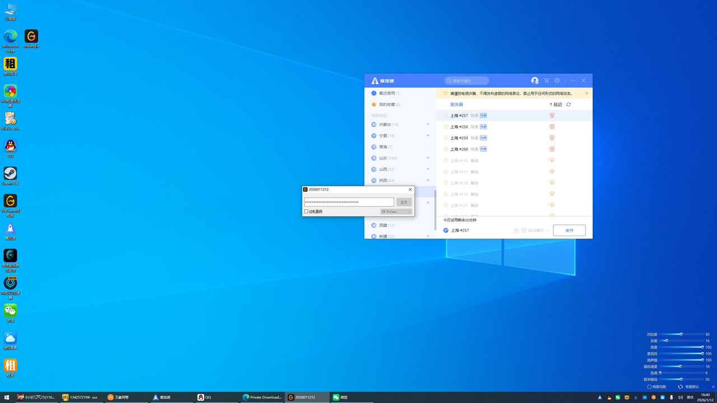
Task: Open the 自动模式 mode dropdown
Action: point(535,230)
